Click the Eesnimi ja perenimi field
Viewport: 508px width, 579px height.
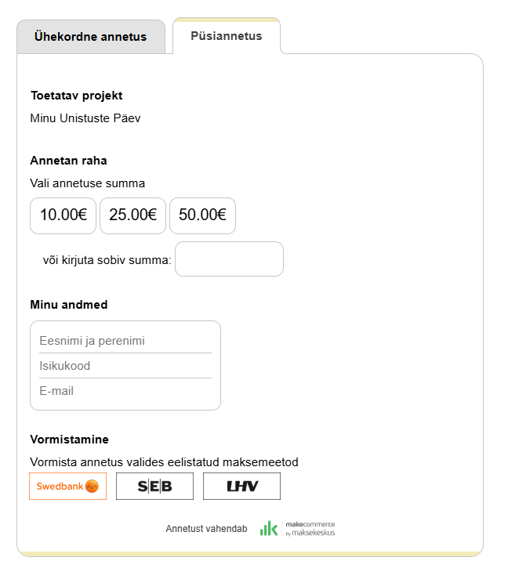tap(125, 341)
